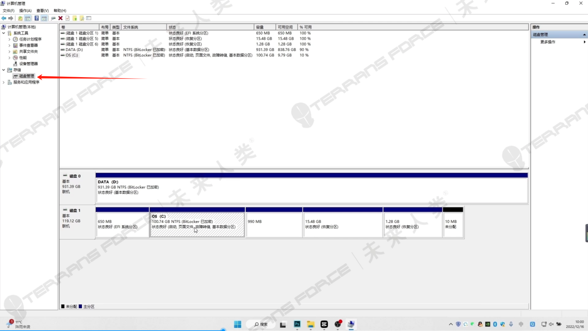This screenshot has width=588, height=331.
Task: Select the (磁盘 1 磁盘分区 6) volume row
Action: (185, 44)
